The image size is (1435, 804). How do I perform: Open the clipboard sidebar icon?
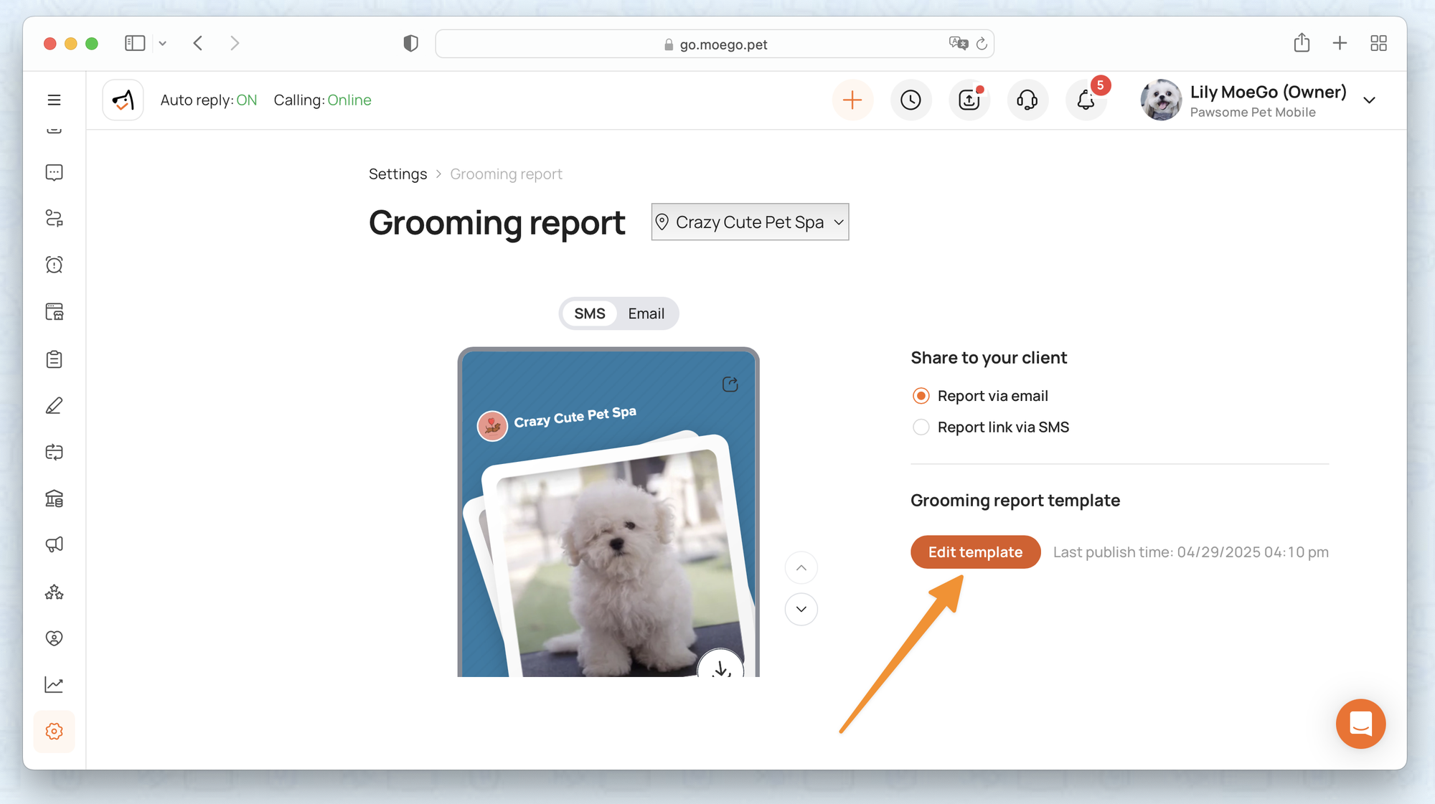54,359
